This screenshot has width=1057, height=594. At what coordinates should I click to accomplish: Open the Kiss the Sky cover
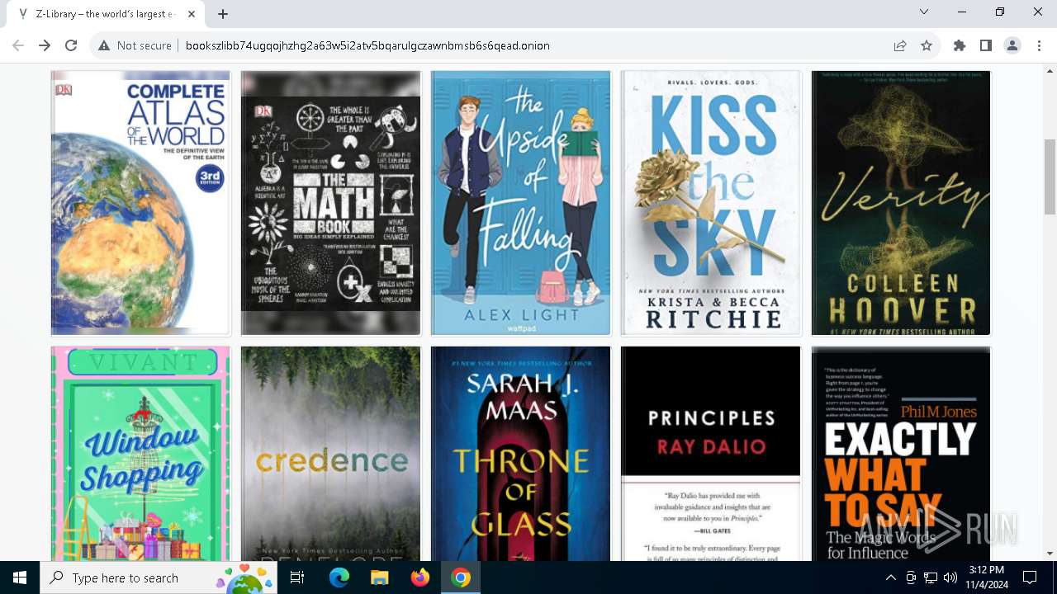point(711,203)
